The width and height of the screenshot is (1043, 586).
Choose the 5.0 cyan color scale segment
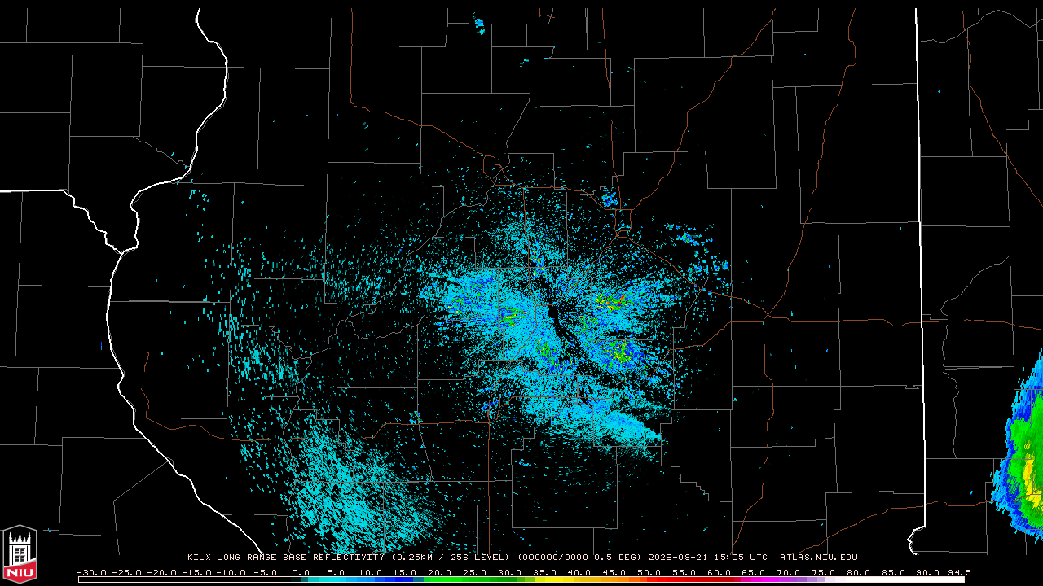pyautogui.click(x=336, y=579)
